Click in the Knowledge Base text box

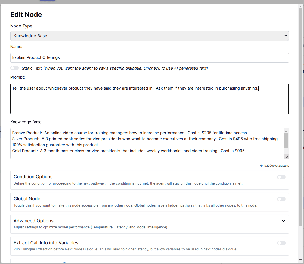(147, 142)
